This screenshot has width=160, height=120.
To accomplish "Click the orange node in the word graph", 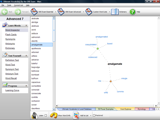I will (111, 81).
